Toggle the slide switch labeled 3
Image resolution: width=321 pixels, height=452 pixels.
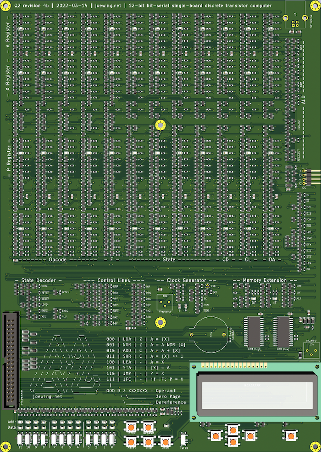point(88,439)
